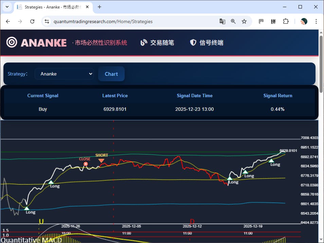
Task: Open a new browser tab
Action: pyautogui.click(x=100, y=7)
